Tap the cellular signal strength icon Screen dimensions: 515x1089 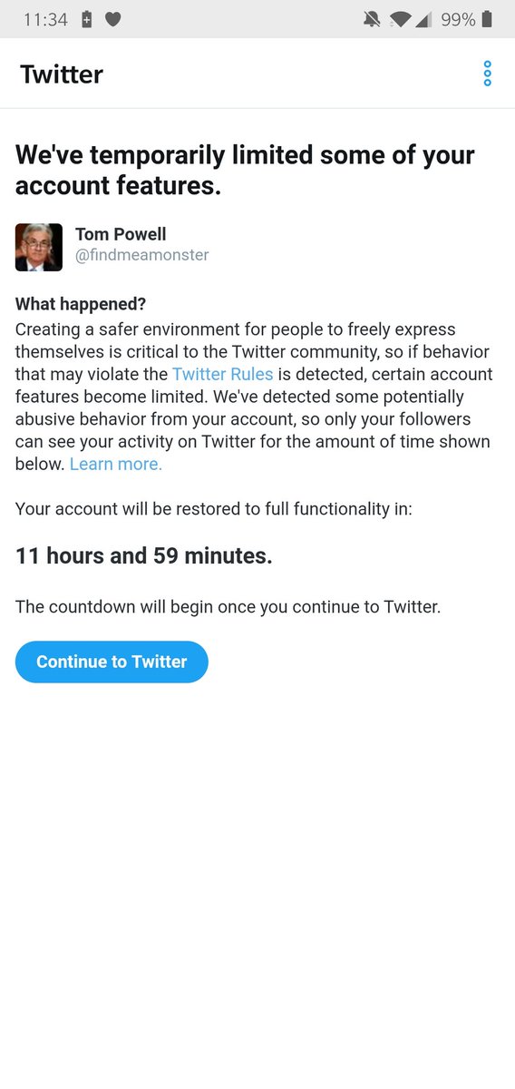coord(423,19)
